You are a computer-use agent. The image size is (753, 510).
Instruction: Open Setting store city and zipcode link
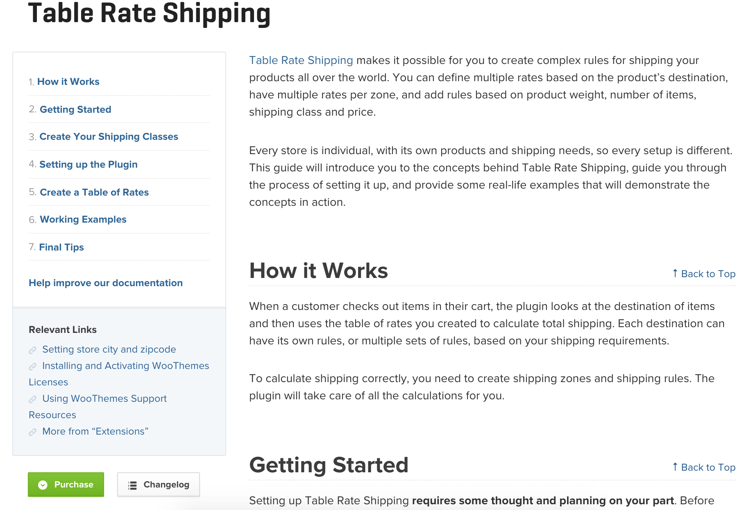tap(109, 349)
